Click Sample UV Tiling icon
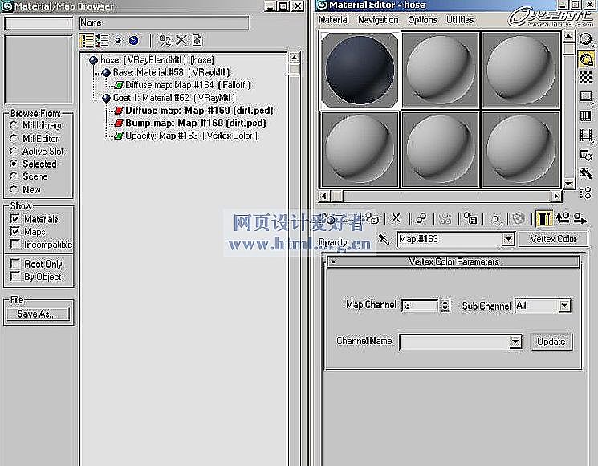 [x=586, y=96]
